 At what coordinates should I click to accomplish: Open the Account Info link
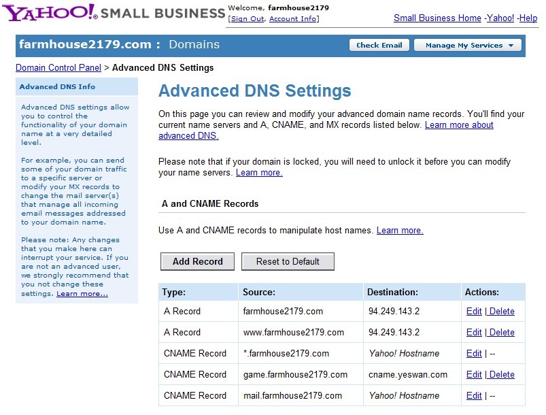(292, 19)
